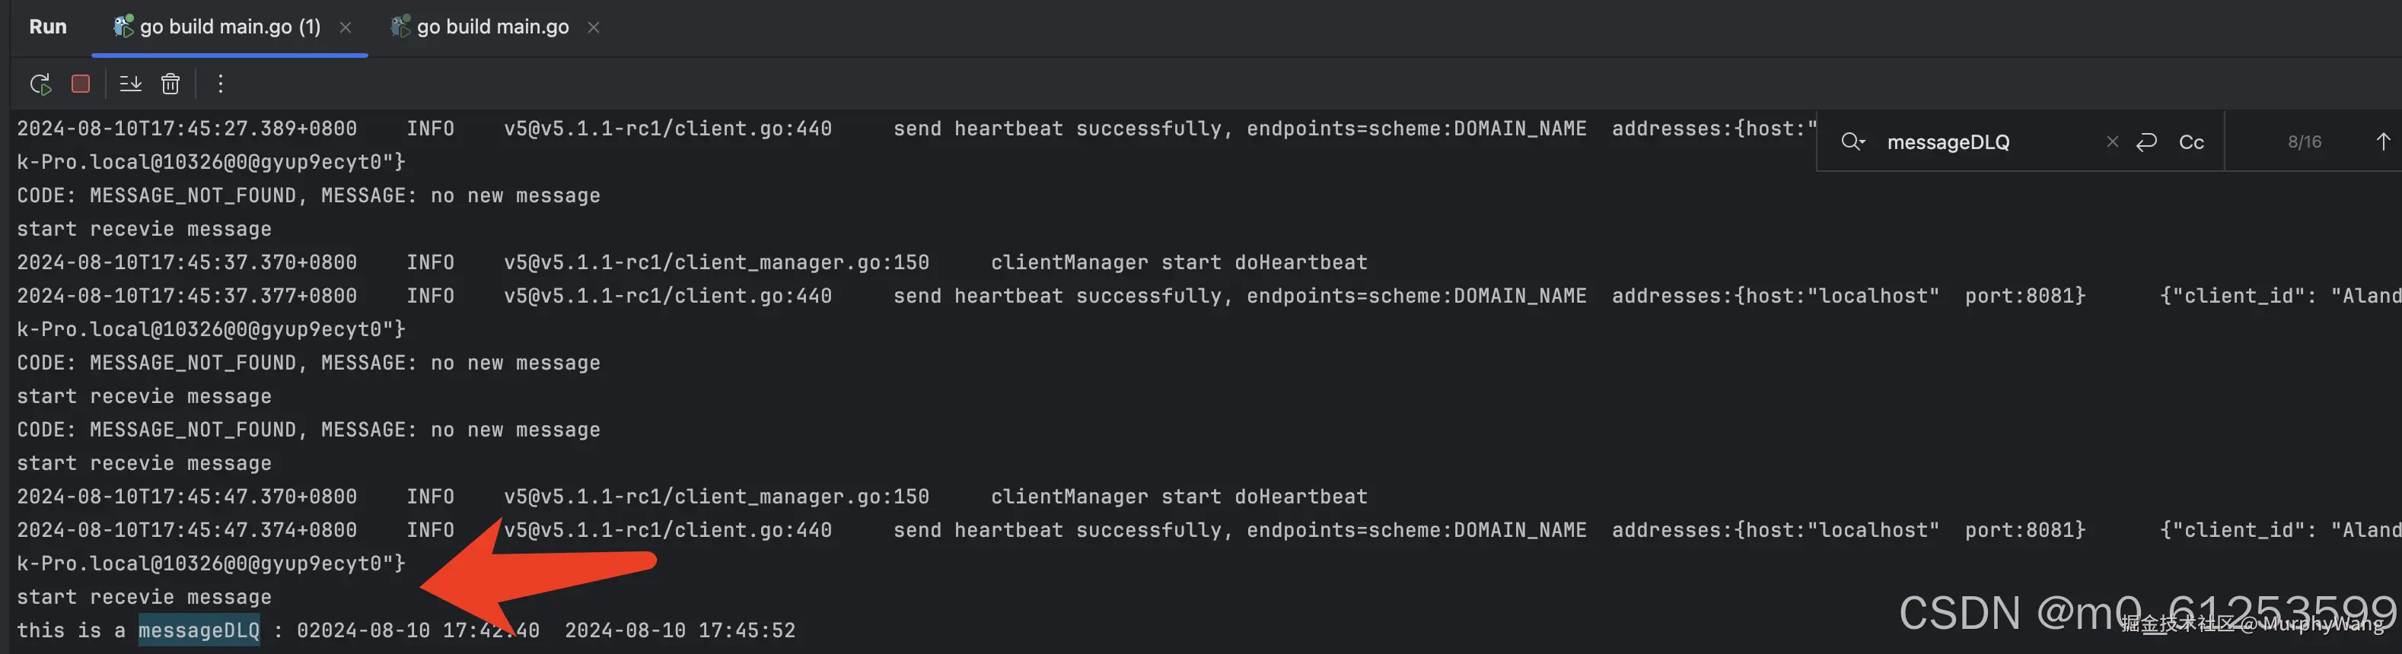Open the search history magnifier dropdown
This screenshot has width=2402, height=654.
tap(1852, 141)
